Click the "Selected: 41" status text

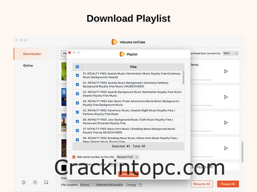tap(121, 146)
